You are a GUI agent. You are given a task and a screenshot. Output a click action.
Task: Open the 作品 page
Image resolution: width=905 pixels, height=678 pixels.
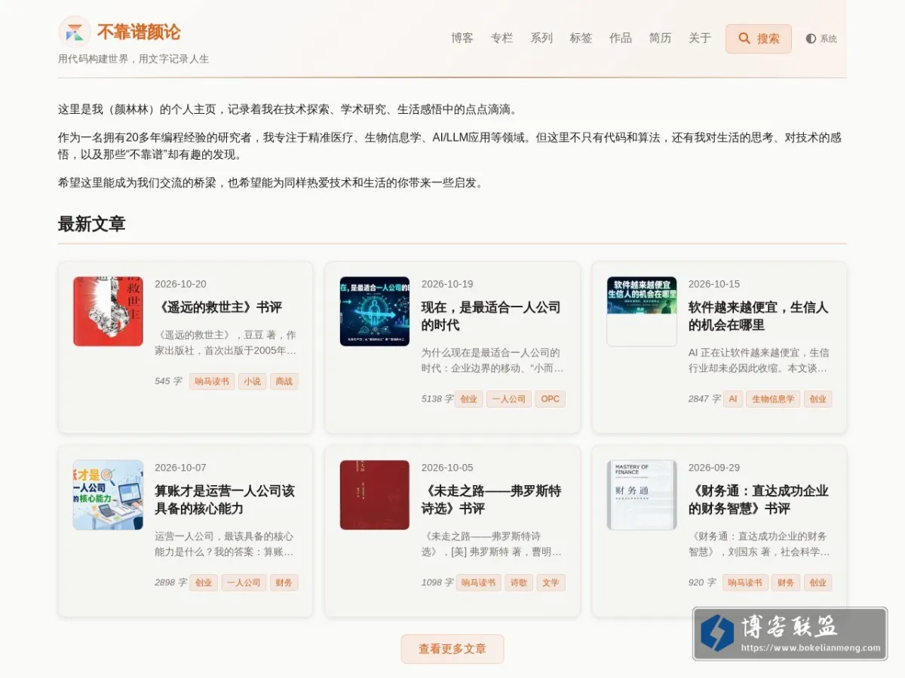click(x=621, y=38)
